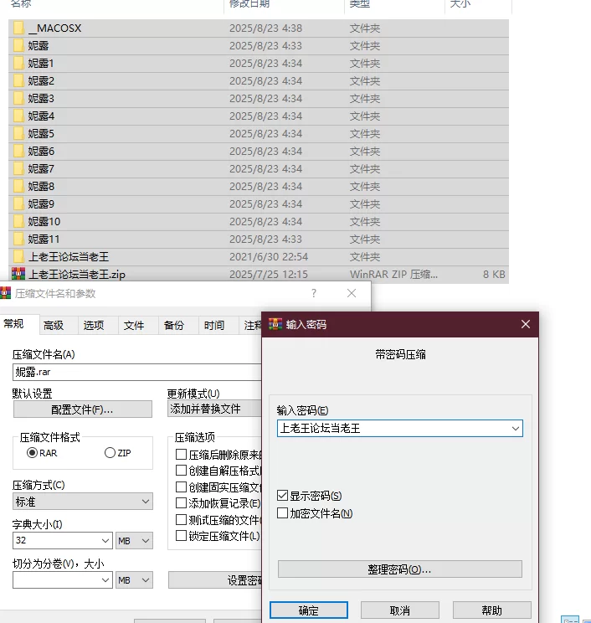
Task: Enable 加密文件名(N) checkbox
Action: coord(282,513)
